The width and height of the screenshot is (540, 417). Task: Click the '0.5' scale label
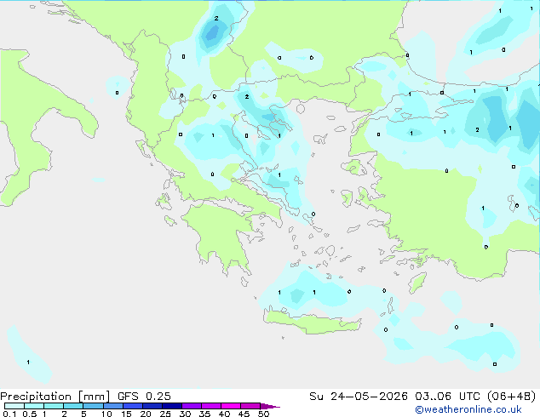(x=30, y=414)
